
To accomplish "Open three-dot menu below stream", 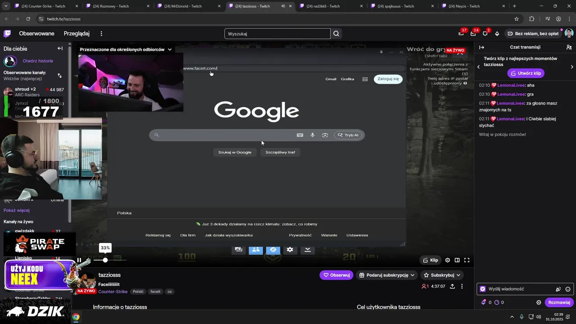I will [x=462, y=286].
